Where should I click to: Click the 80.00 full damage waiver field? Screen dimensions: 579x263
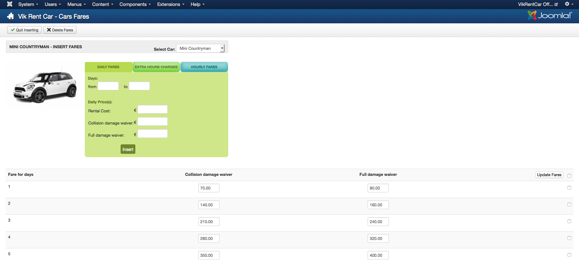point(378,188)
